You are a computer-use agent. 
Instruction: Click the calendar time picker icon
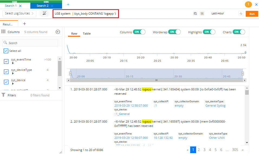coord(195,14)
